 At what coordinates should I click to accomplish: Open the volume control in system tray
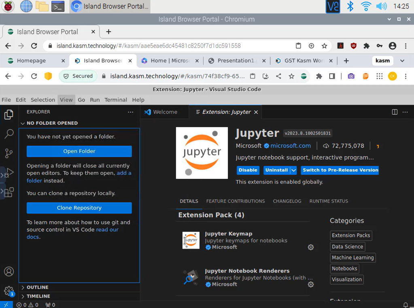tap(382, 6)
